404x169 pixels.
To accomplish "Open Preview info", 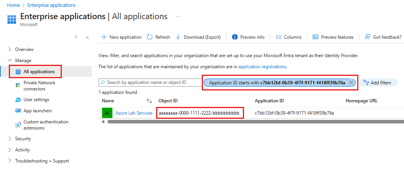I will tap(248, 37).
